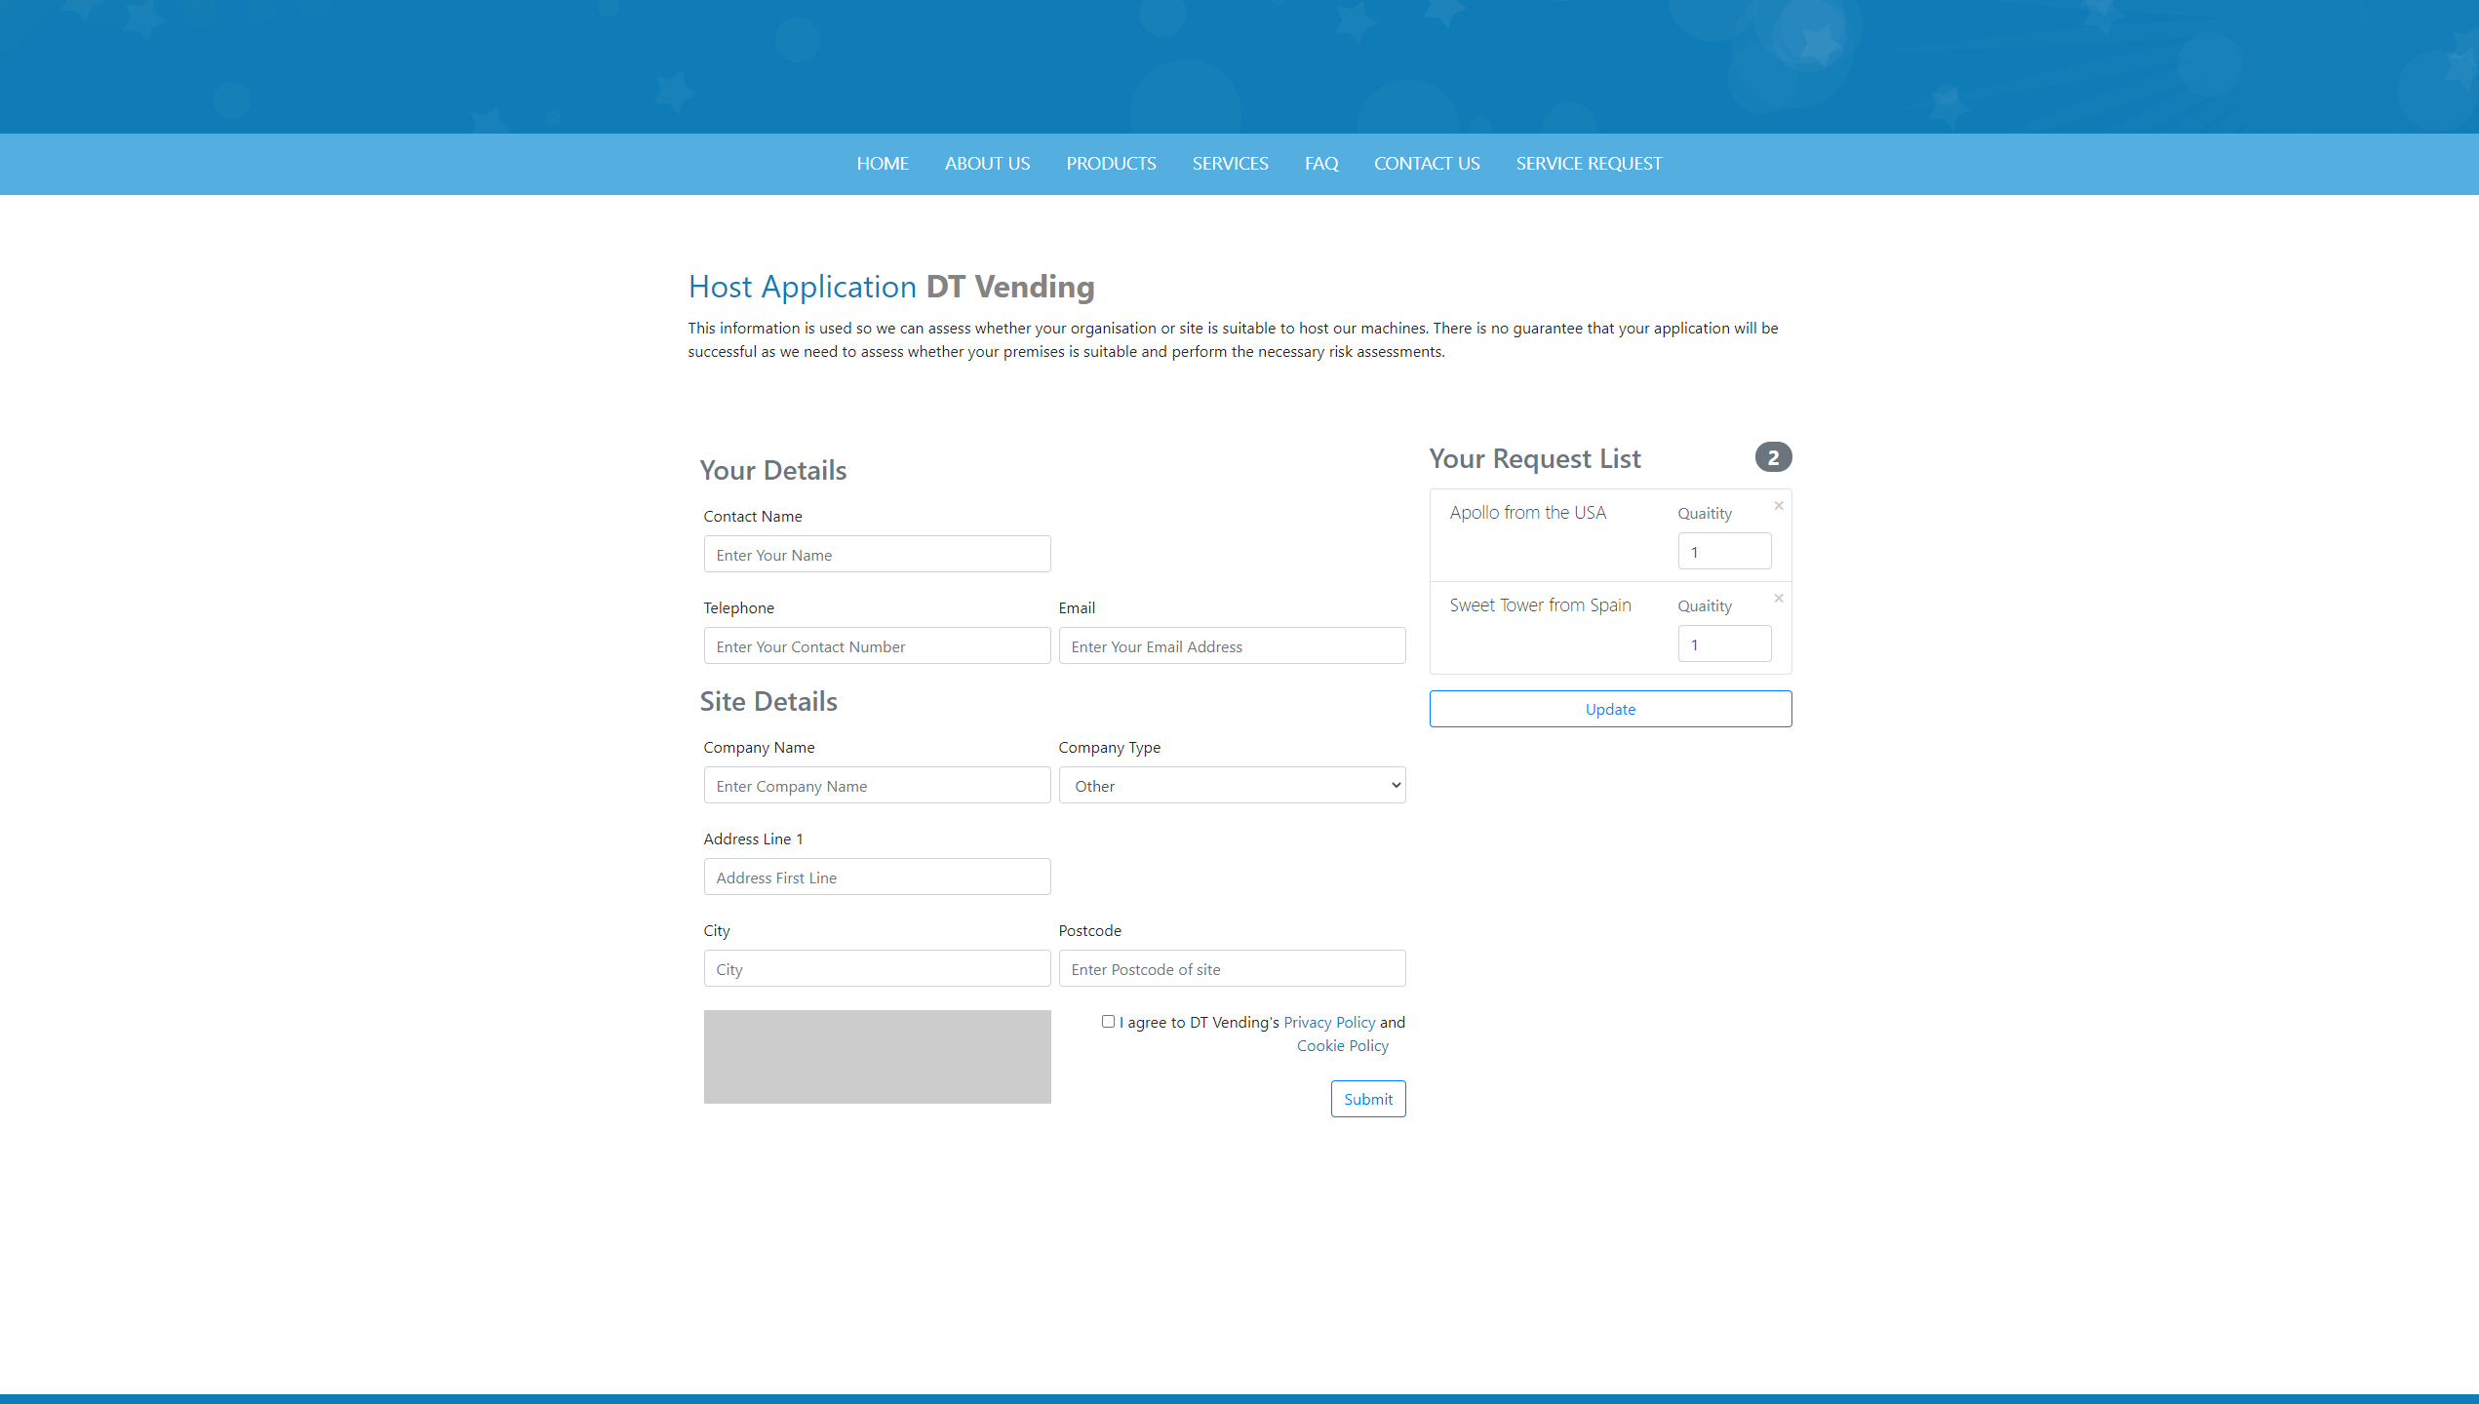This screenshot has height=1404, width=2479.
Task: Open the Company Type dropdown
Action: [1232, 786]
